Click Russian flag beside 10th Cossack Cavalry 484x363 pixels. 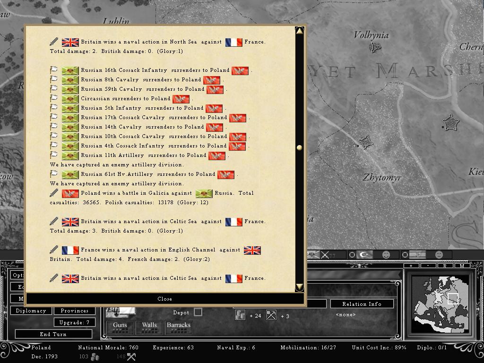point(70,137)
